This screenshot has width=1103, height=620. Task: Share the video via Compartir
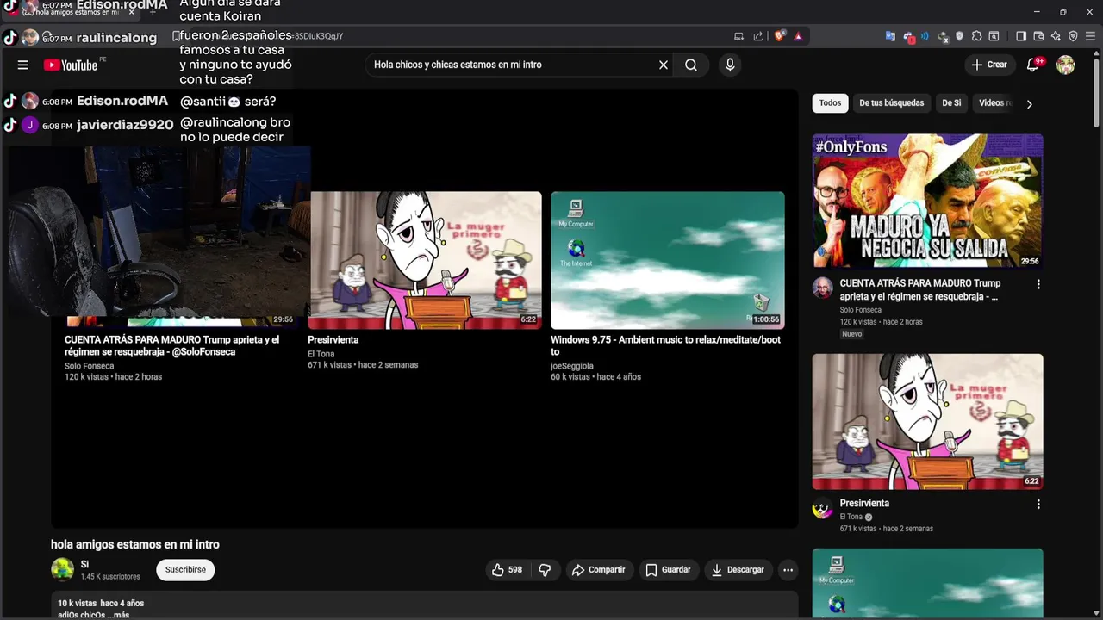click(x=599, y=570)
